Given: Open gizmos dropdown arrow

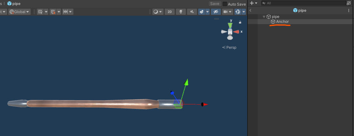Looking at the screenshot, I should click(244, 12).
